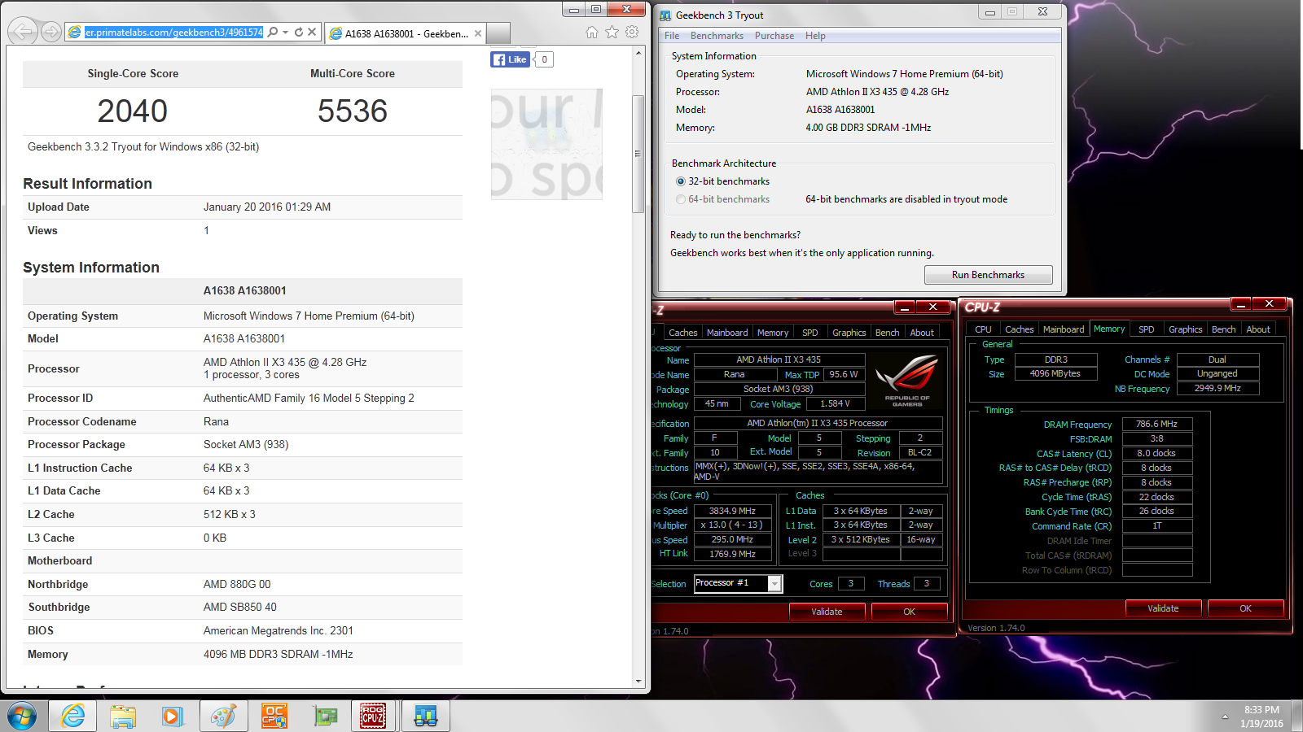Viewport: 1303px width, 732px height.
Task: Switch to SPD tab in left CPU-Z
Action: coord(809,333)
